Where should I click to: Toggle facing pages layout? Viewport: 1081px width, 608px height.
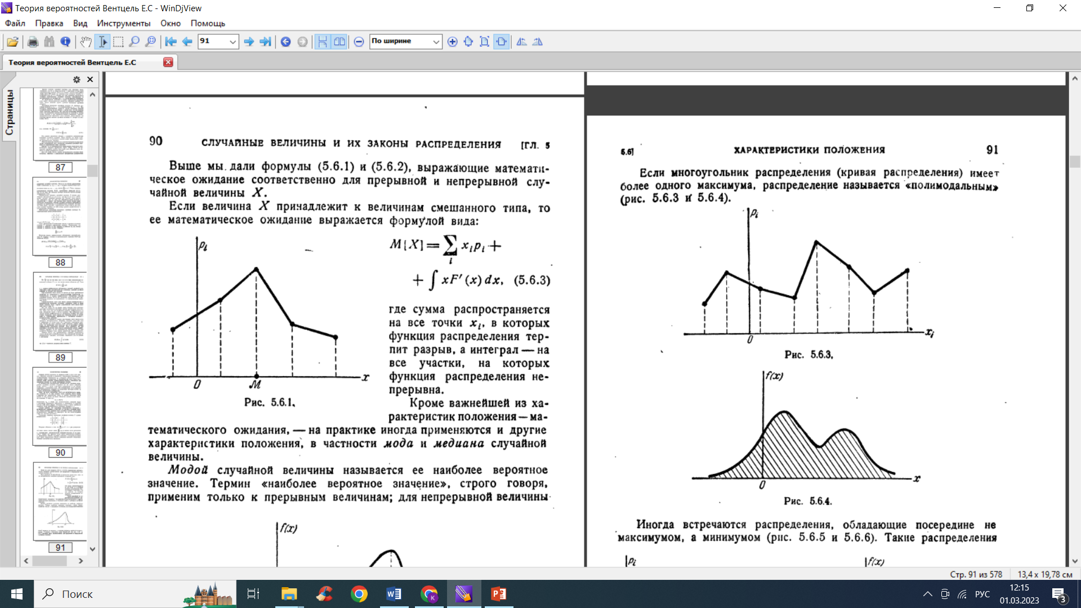coord(340,42)
